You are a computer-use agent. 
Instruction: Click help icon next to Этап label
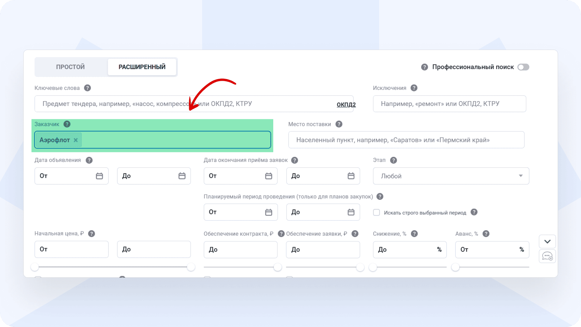[393, 160]
